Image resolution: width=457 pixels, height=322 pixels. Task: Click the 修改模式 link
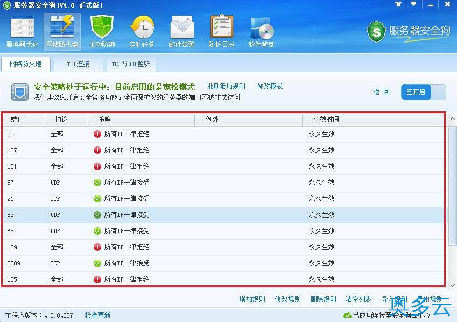270,87
